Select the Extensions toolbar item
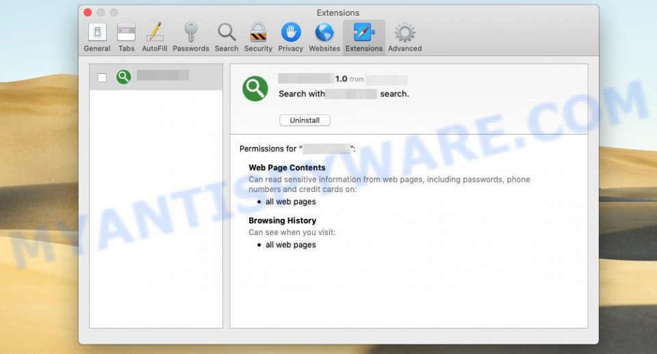Viewport: 657px width, 354px height. [363, 38]
